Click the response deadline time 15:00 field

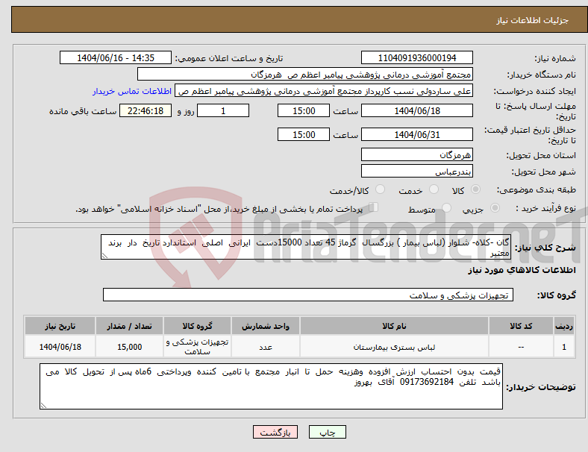(304, 110)
